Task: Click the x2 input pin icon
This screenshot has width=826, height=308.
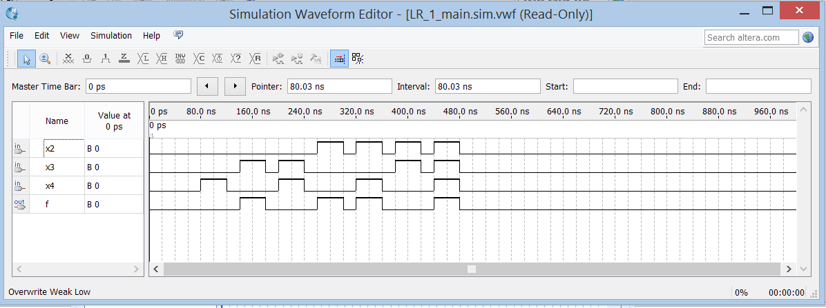Action: [x=19, y=149]
